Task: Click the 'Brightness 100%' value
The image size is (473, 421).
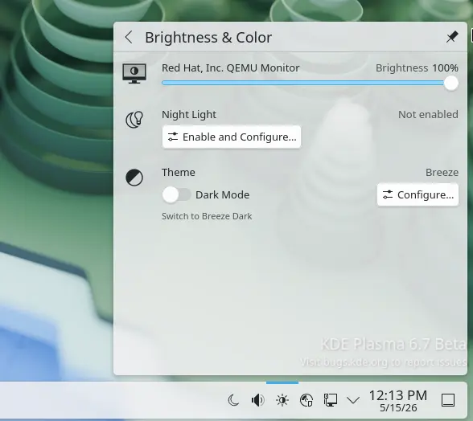Action: [417, 68]
